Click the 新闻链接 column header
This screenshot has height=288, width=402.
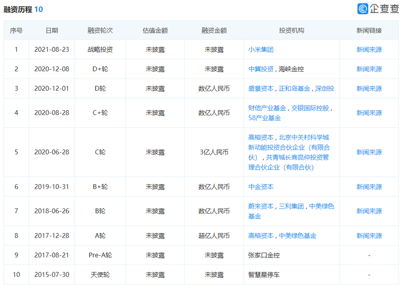[x=369, y=30]
